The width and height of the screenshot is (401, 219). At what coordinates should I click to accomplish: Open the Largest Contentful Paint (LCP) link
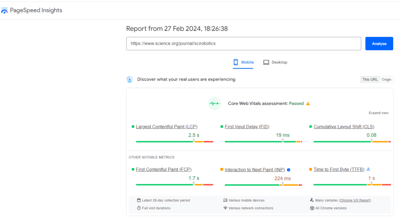(x=166, y=127)
